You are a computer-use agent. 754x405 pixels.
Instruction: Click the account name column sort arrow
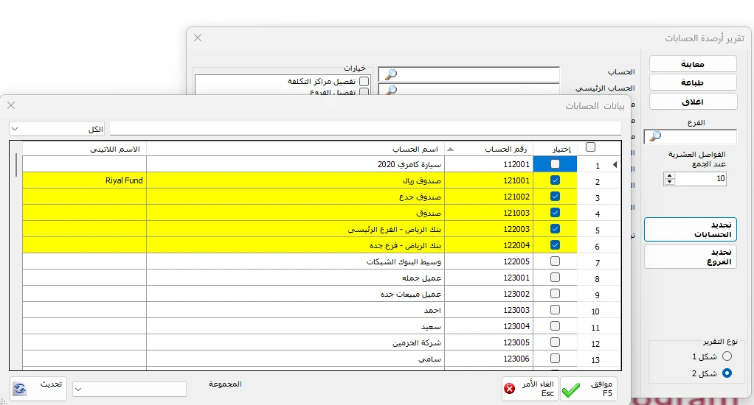coord(450,149)
